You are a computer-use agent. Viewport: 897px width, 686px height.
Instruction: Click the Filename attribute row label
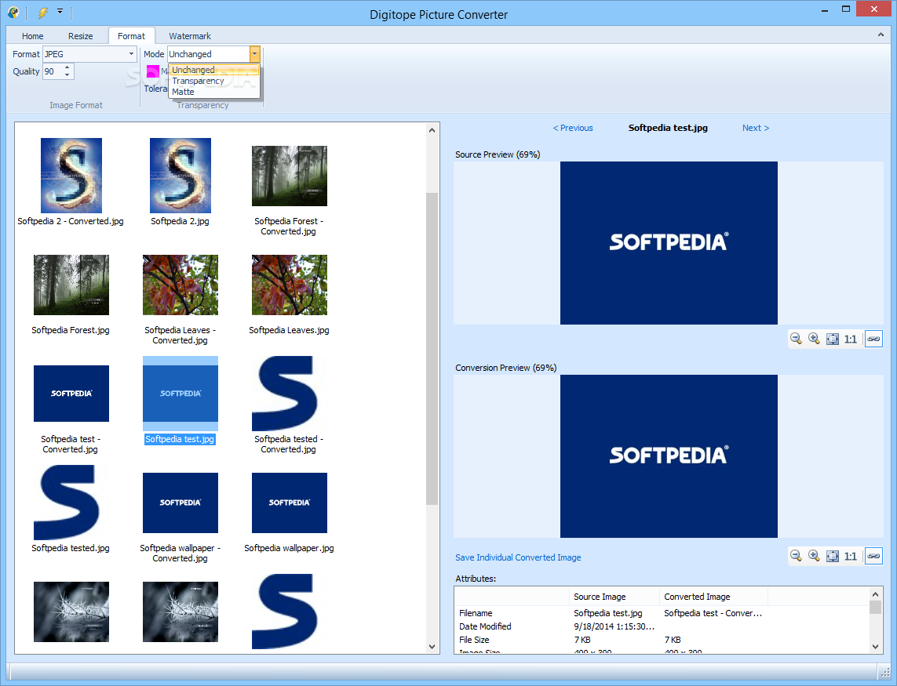coord(476,613)
